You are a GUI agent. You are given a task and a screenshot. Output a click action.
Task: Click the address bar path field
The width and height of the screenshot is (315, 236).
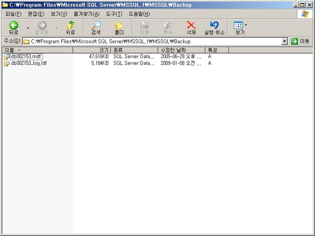point(152,41)
